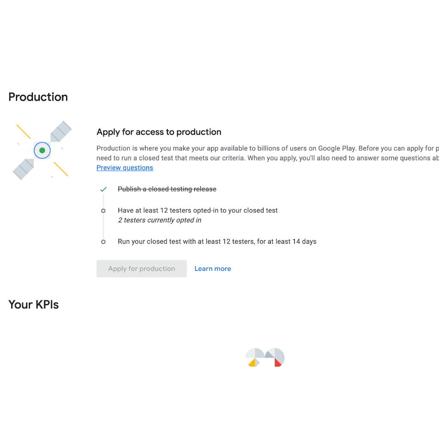This screenshot has width=439, height=439.
Task: Click the satellite's lower-left solar panel
Action: 24,169
